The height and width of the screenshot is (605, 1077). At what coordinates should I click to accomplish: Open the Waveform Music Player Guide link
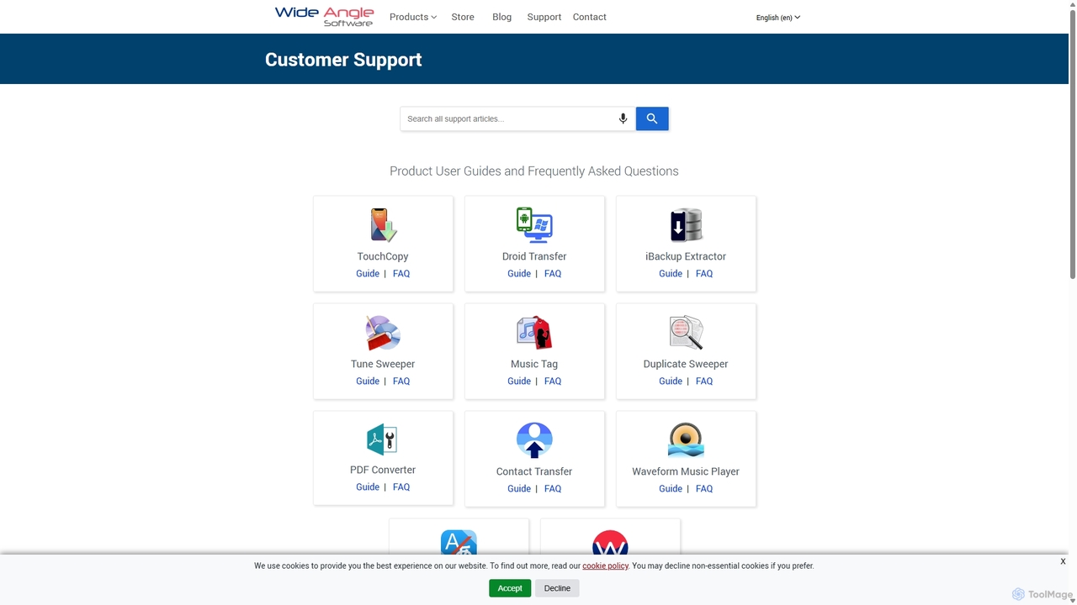671,488
